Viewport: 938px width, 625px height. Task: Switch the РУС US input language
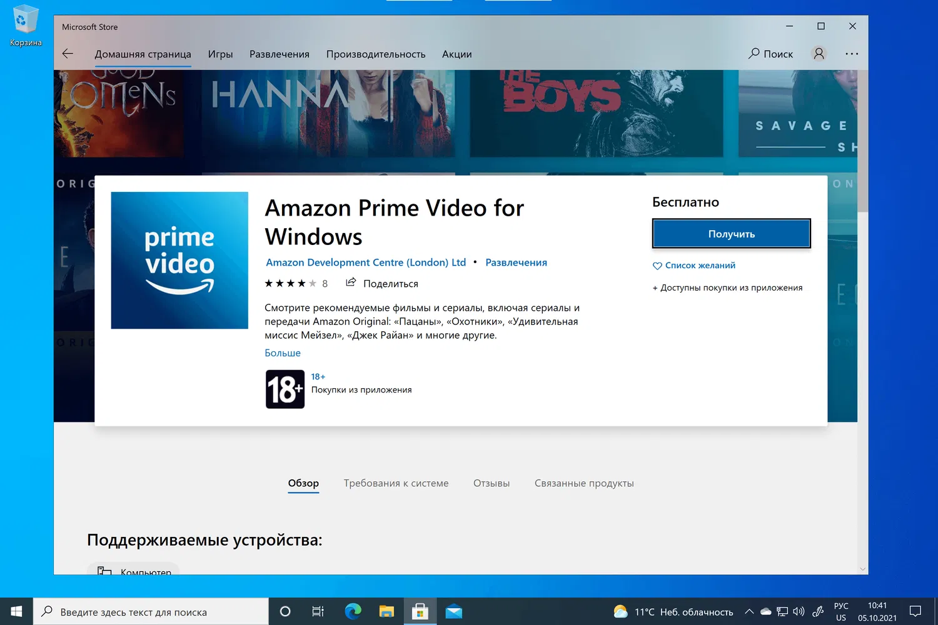841,612
